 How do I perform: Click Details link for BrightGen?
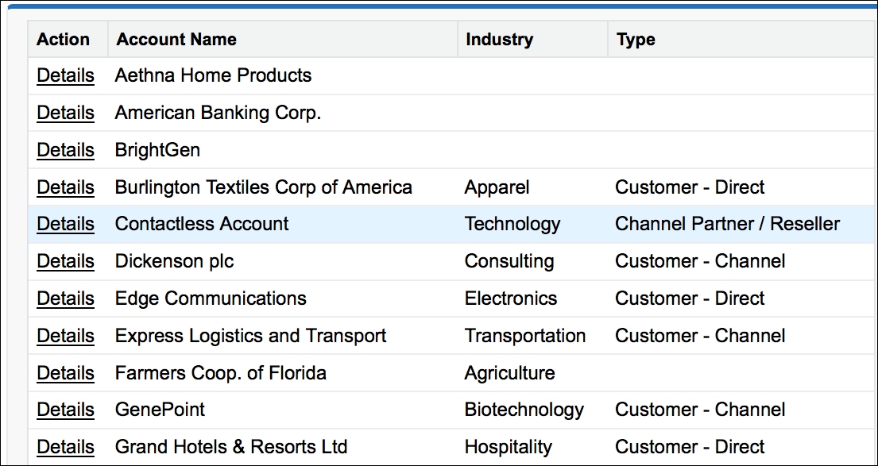click(x=65, y=151)
